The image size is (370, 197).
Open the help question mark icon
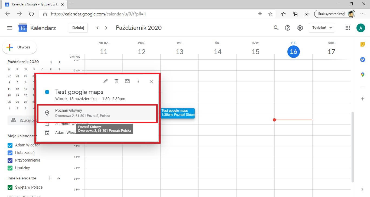click(x=288, y=28)
